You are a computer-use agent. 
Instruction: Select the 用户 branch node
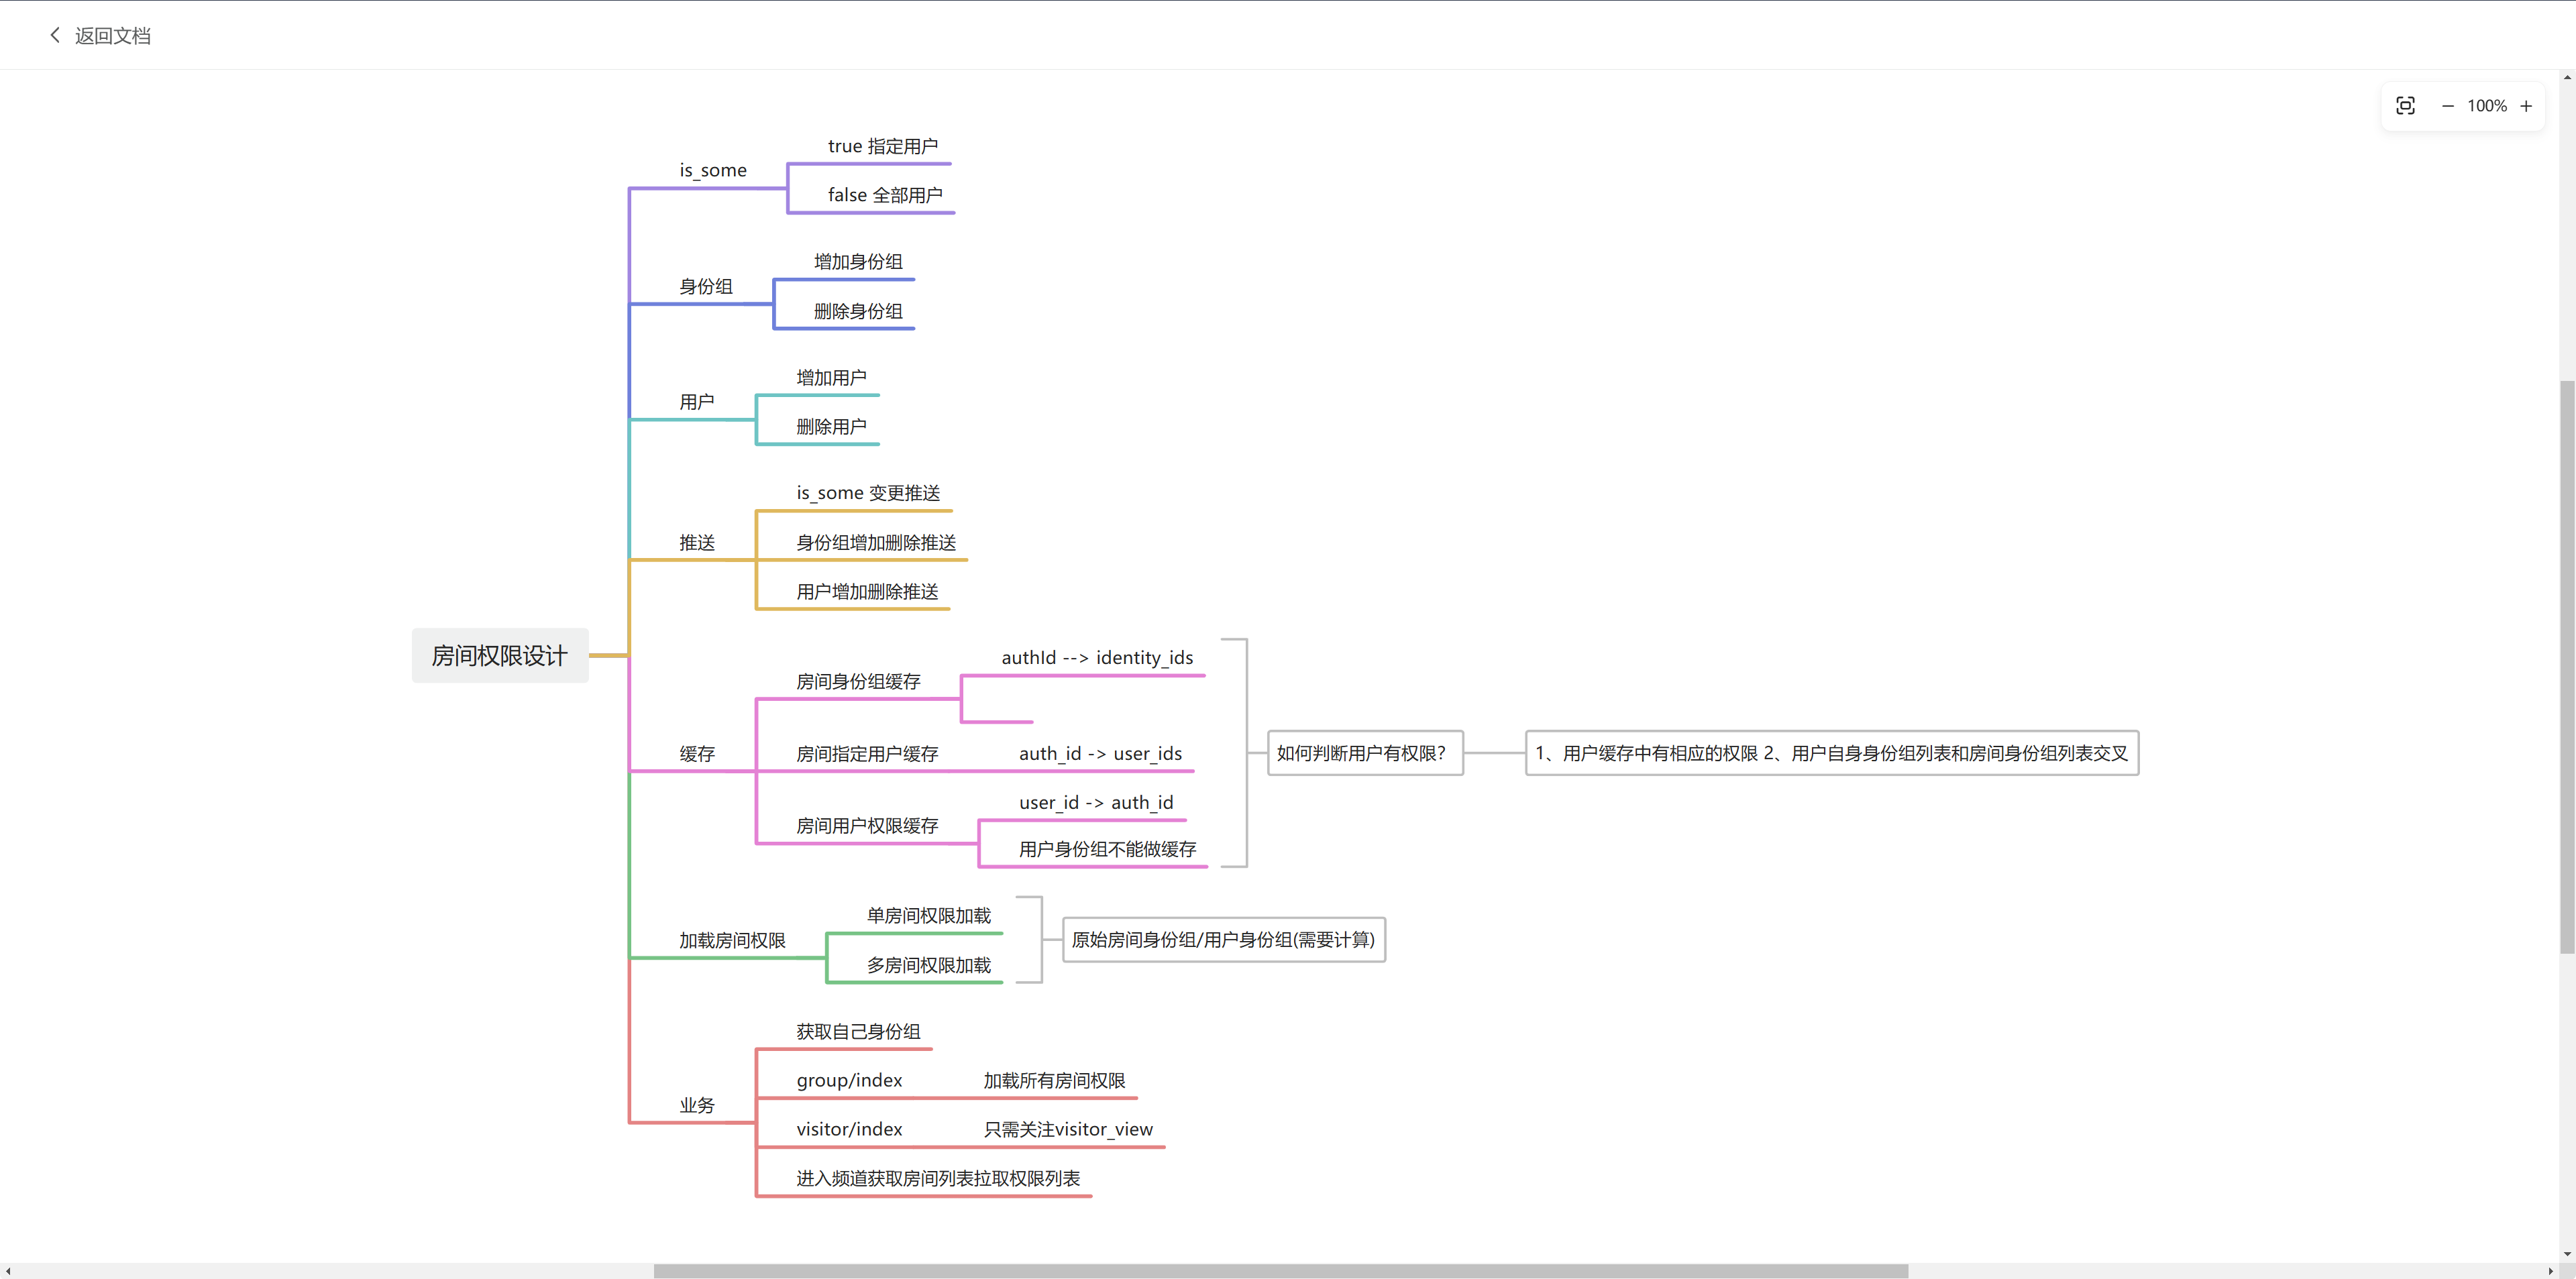coord(697,402)
